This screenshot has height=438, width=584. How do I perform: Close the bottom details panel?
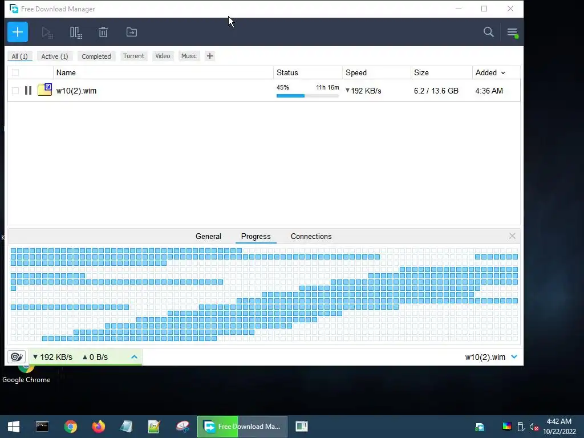point(512,236)
